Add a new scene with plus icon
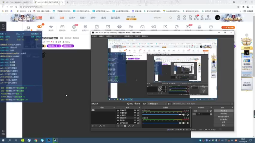Image resolution: width=255 pixels, height=143 pixels. pos(93,126)
